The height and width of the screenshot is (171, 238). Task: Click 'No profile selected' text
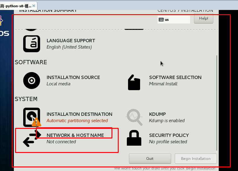click(168, 142)
